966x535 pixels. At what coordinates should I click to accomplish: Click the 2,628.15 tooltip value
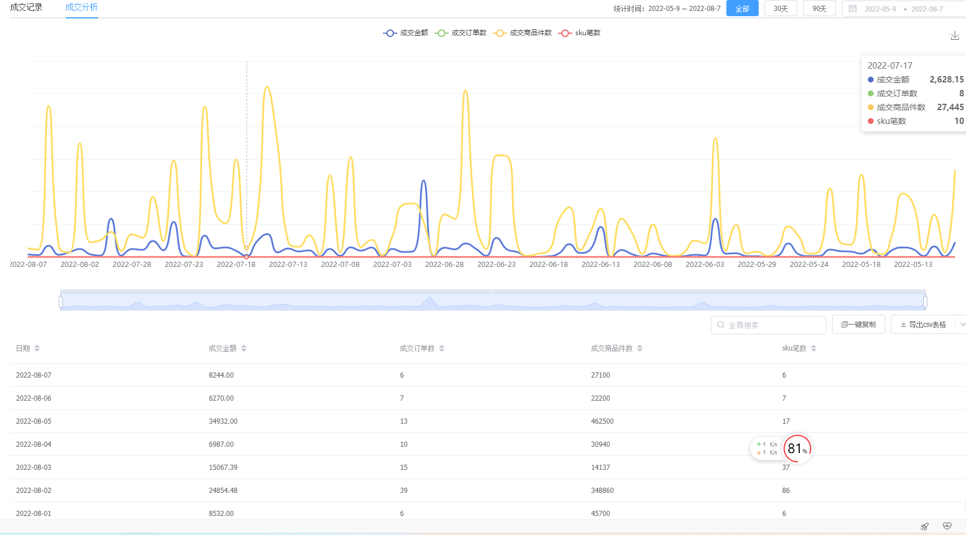pos(946,80)
